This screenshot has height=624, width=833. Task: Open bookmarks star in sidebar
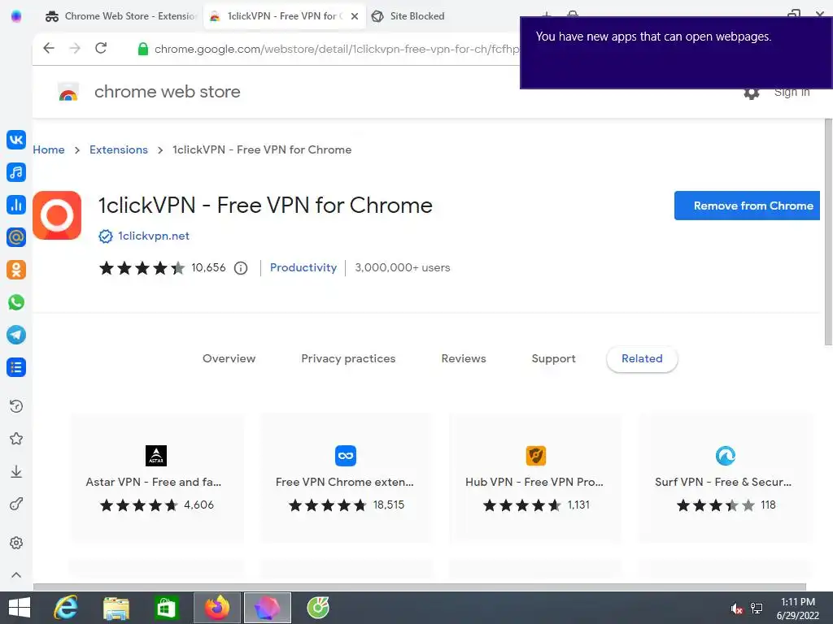coord(16,439)
